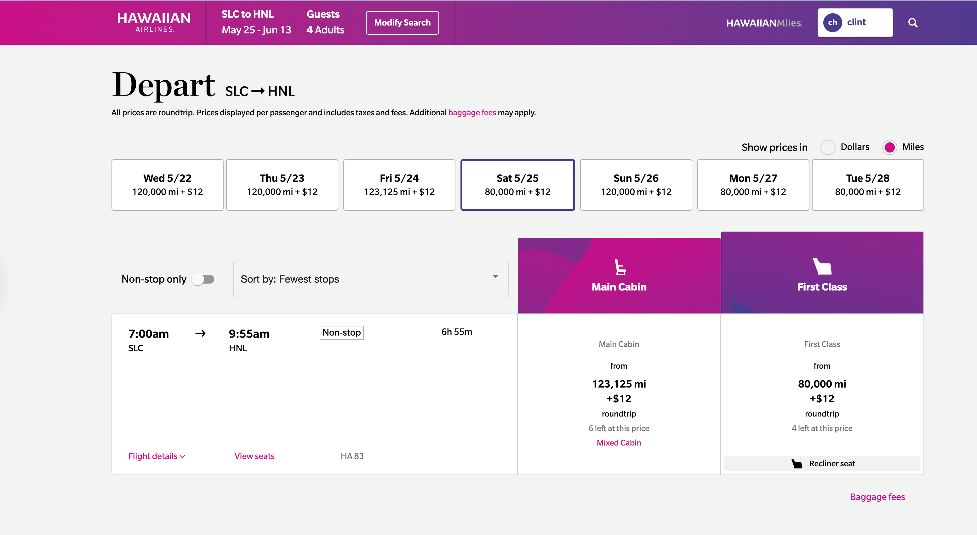Viewport: 977px width, 535px height.
Task: Click the arrow between SLC and HNL times
Action: (x=201, y=334)
